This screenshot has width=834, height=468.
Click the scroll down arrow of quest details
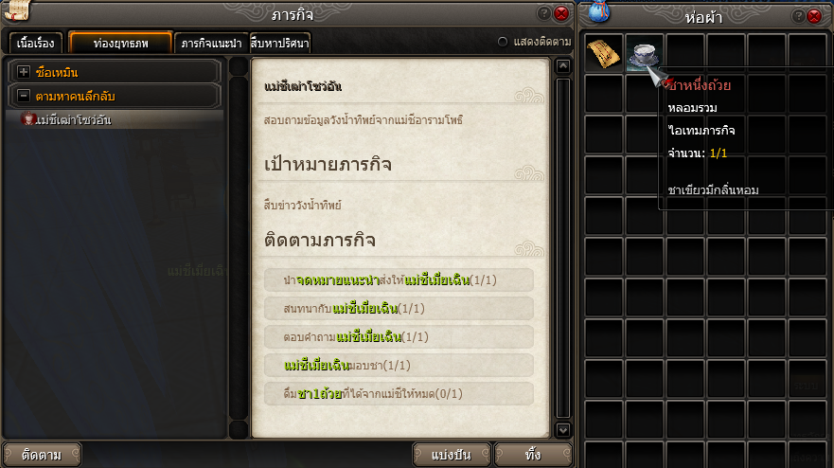tap(562, 429)
